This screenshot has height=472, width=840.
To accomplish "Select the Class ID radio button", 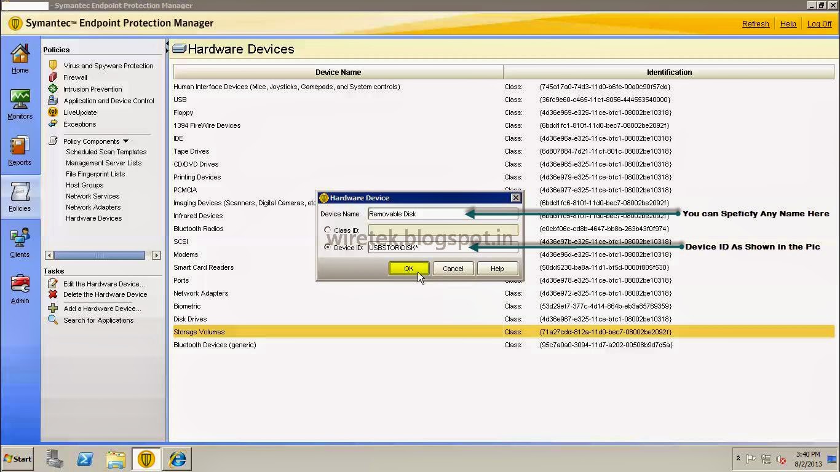I will 328,230.
